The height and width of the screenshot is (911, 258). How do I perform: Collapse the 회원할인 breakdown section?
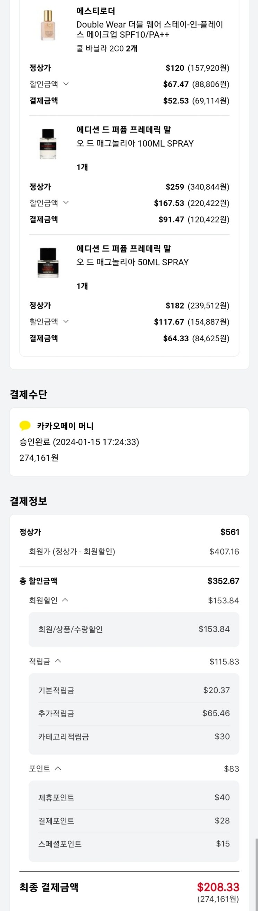[x=49, y=600]
